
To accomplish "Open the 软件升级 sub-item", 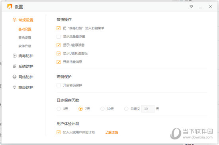I will tap(25, 46).
